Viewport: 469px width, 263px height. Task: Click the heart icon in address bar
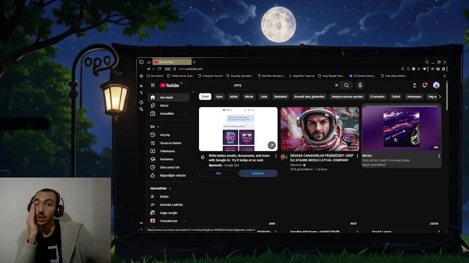[425, 69]
